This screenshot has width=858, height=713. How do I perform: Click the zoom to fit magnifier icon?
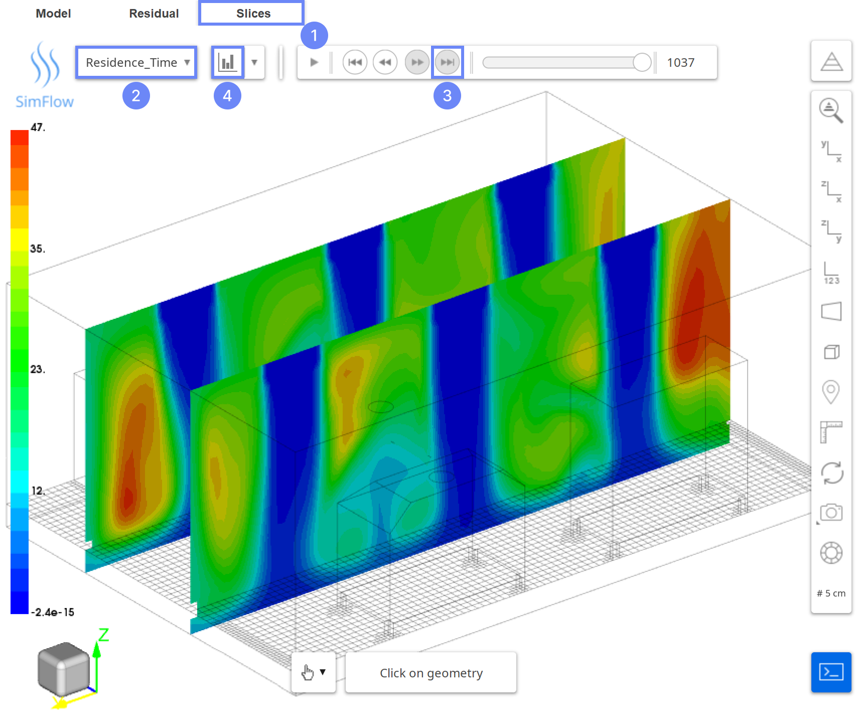tap(831, 110)
